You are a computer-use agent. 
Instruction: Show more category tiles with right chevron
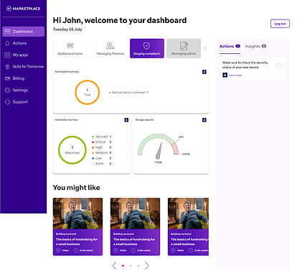coord(205,48)
